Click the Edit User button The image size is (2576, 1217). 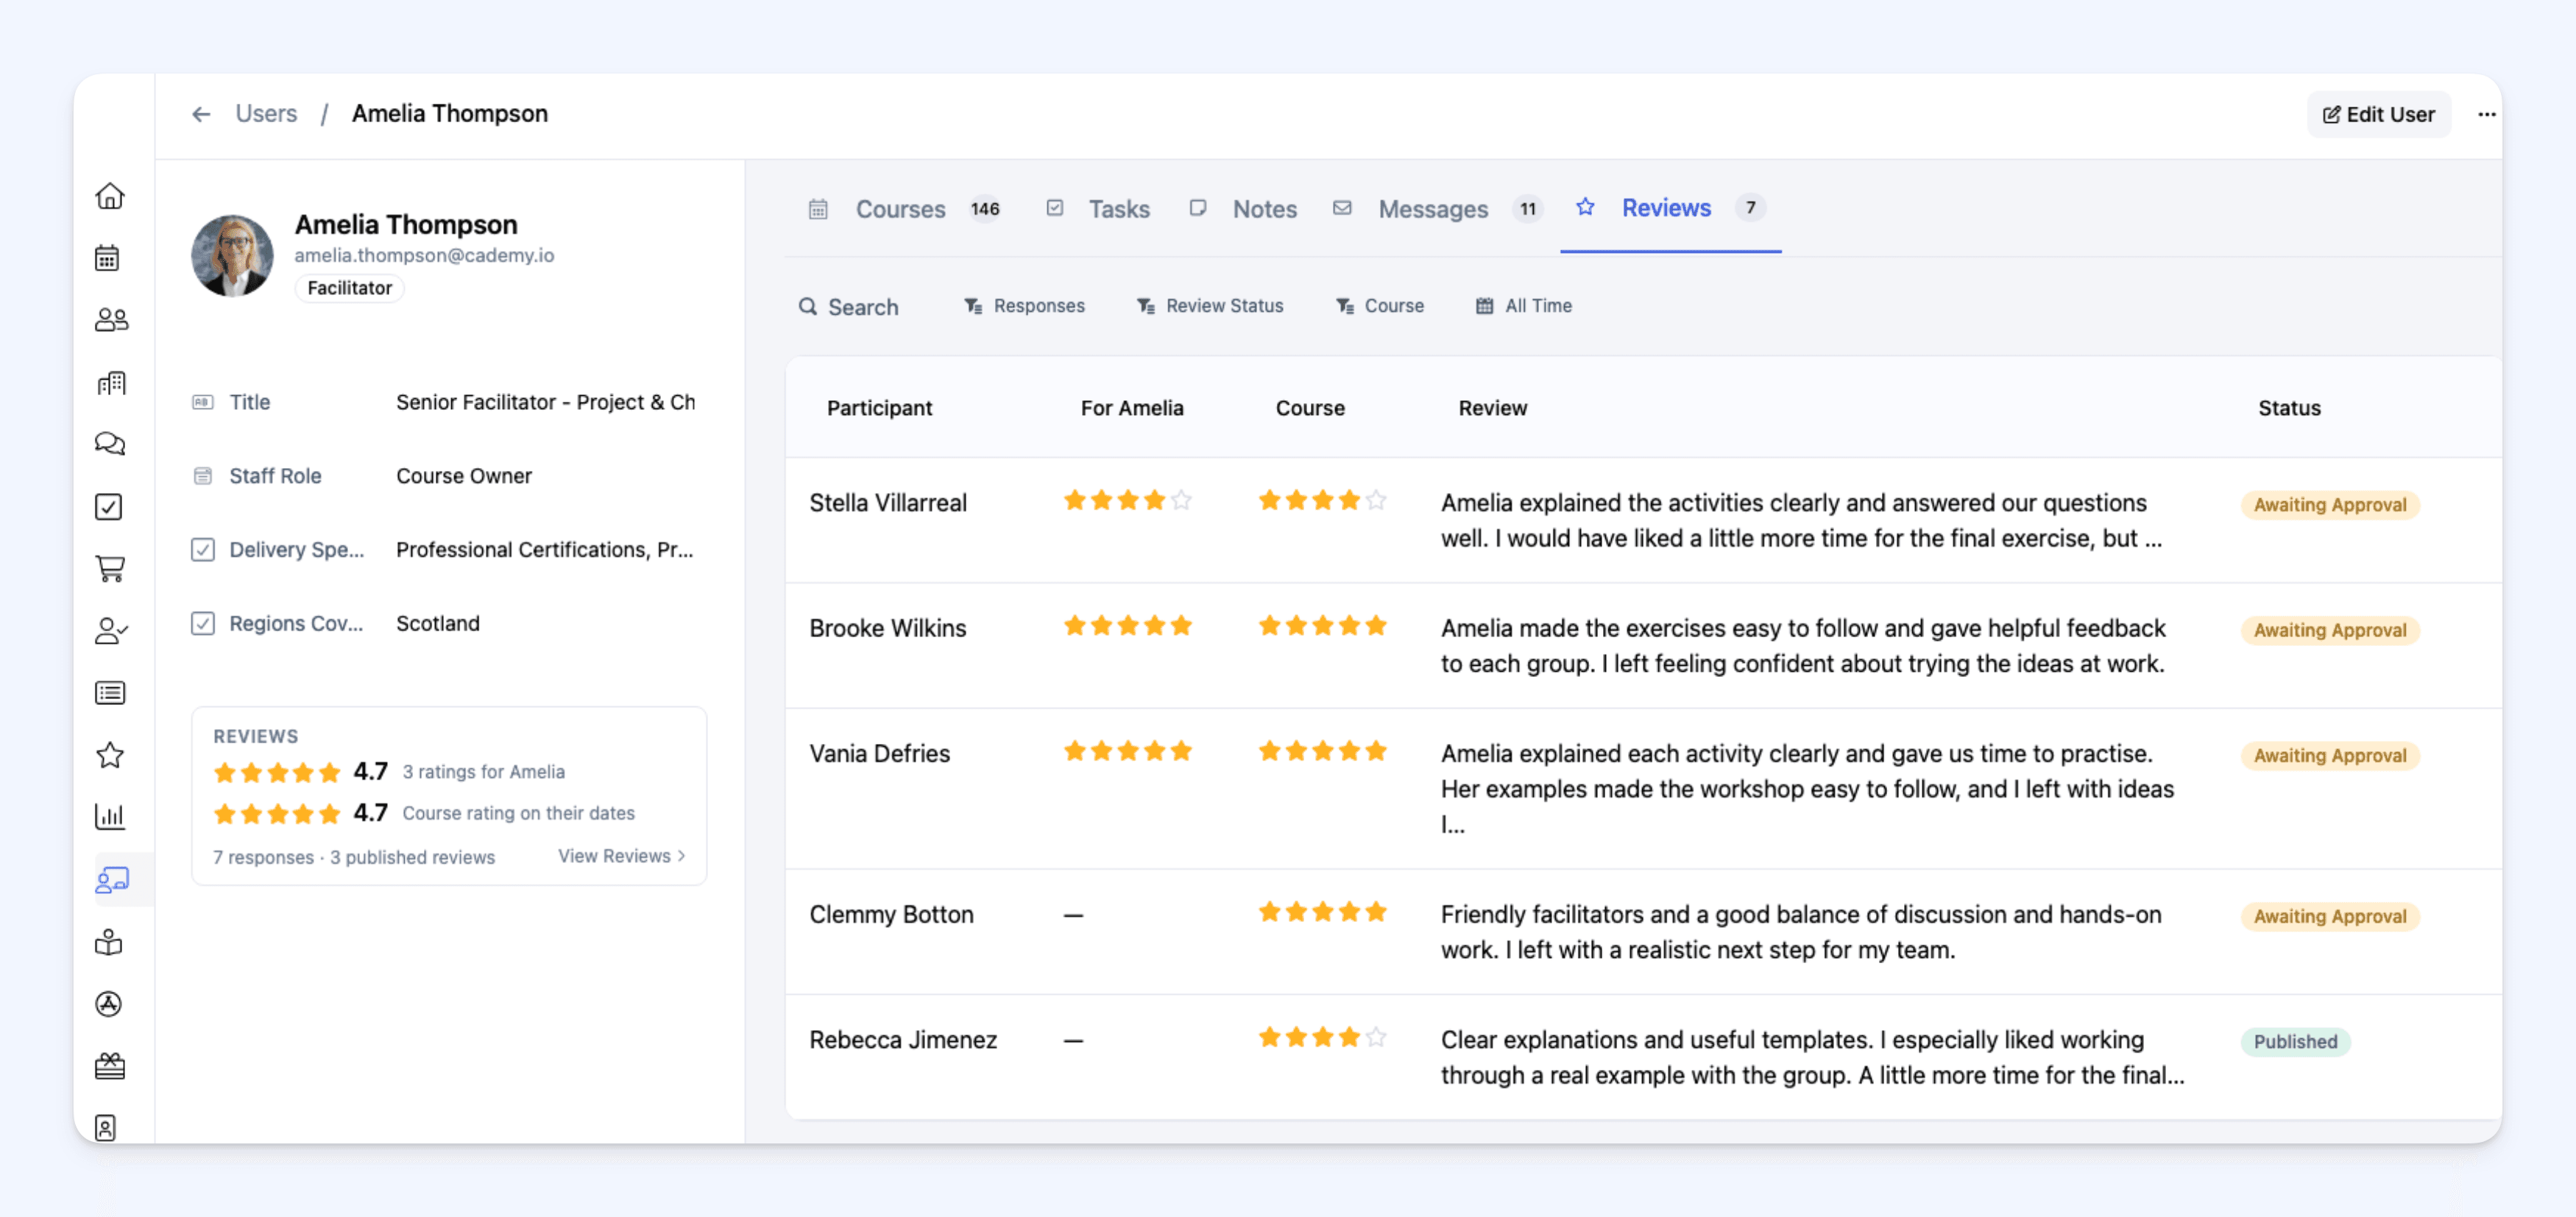(2378, 114)
